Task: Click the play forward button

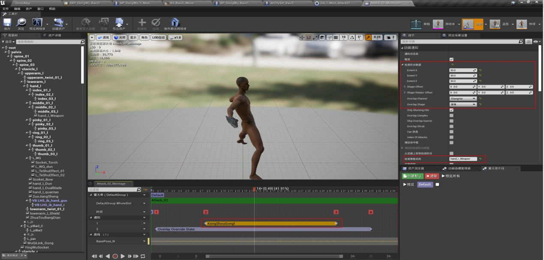Action: [x=123, y=256]
